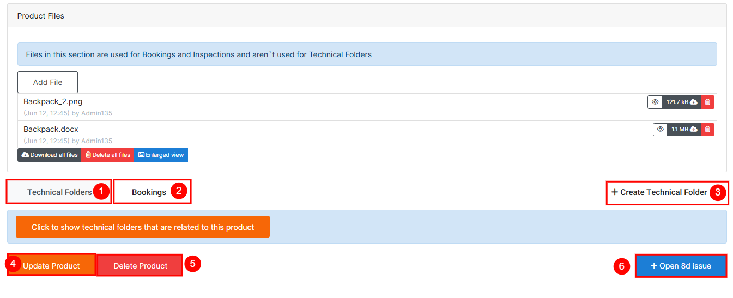Screen dimensions: 733x298
Task: Download Backpack.docx via the 1.1 MB button
Action: [684, 129]
